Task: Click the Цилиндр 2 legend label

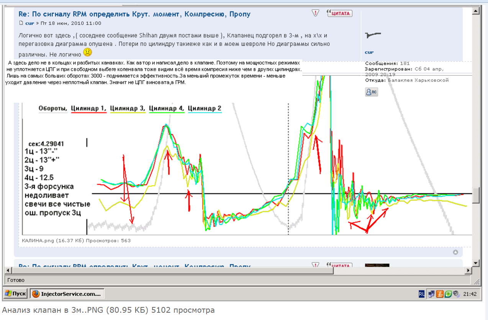Action: [205, 109]
